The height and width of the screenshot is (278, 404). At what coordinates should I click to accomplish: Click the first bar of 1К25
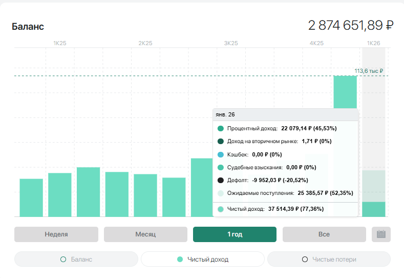31,197
